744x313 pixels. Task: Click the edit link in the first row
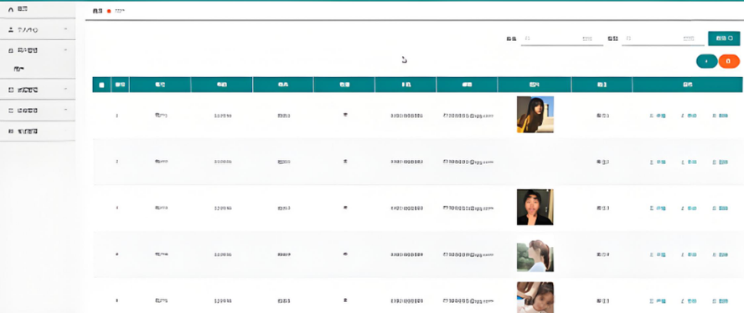coord(689,115)
